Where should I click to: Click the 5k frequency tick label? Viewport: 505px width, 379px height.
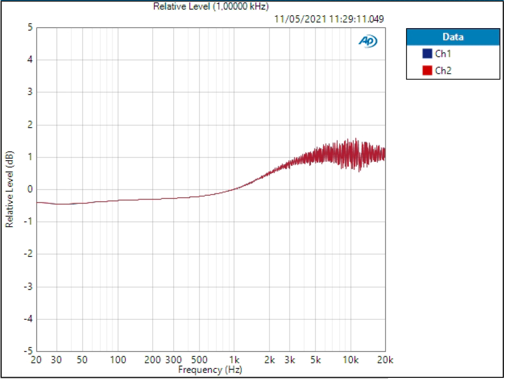point(315,359)
